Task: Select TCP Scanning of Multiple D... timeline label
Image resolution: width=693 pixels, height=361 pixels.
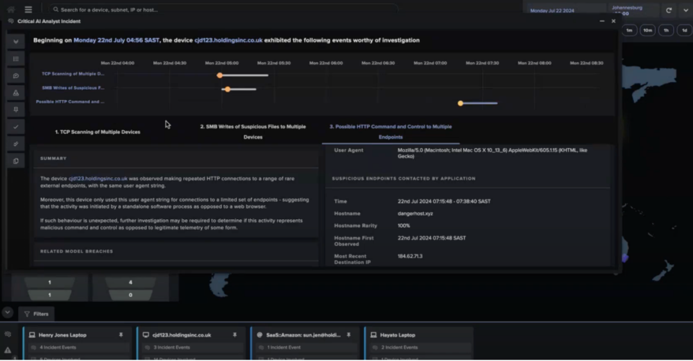Action: pos(73,74)
